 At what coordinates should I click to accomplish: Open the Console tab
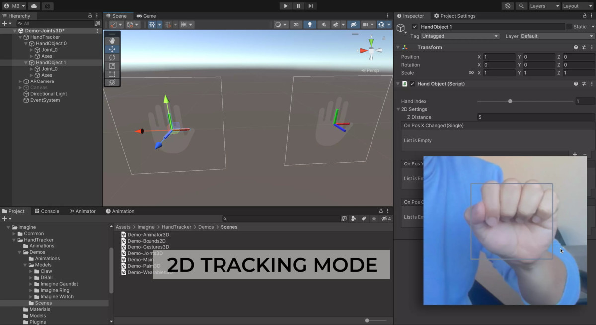coord(46,211)
